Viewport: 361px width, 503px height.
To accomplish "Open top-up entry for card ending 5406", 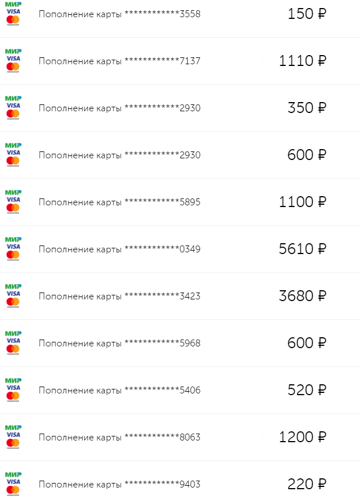I will (119, 390).
